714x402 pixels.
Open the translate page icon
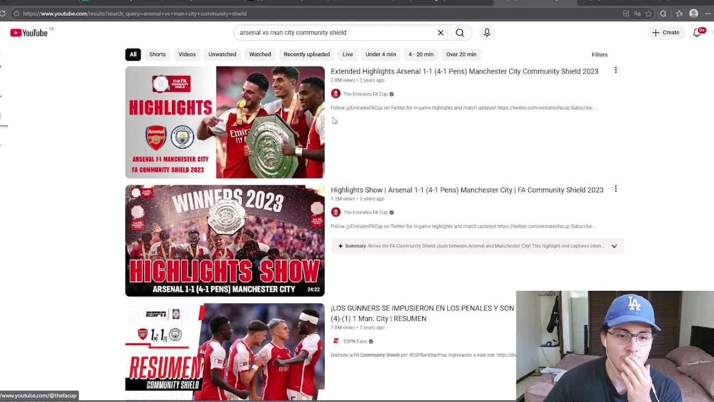pos(637,13)
